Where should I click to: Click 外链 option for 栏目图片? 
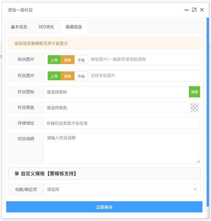coord(81,76)
